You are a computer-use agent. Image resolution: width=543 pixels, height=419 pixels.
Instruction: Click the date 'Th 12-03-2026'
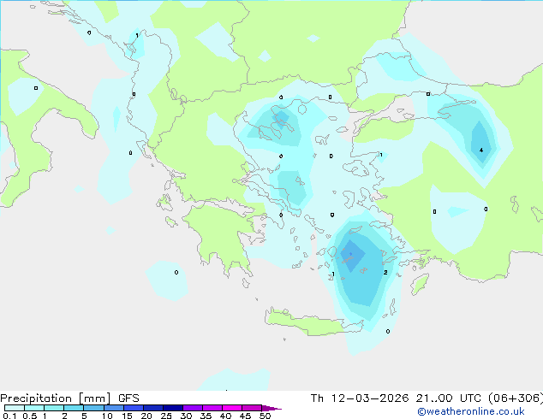point(360,398)
